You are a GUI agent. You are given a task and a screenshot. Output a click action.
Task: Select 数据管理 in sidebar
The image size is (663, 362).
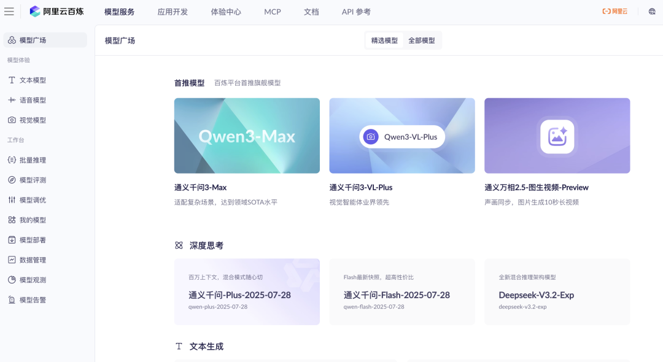click(45, 260)
